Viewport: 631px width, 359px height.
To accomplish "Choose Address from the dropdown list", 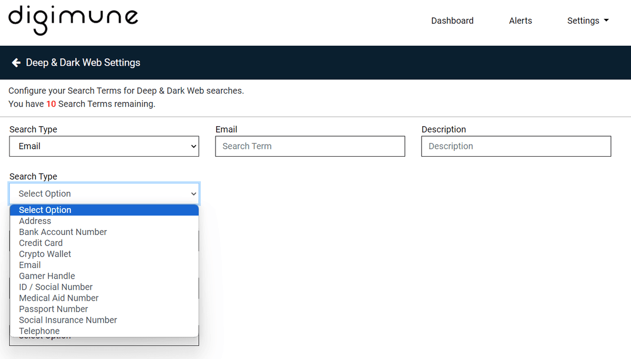I will click(x=35, y=221).
